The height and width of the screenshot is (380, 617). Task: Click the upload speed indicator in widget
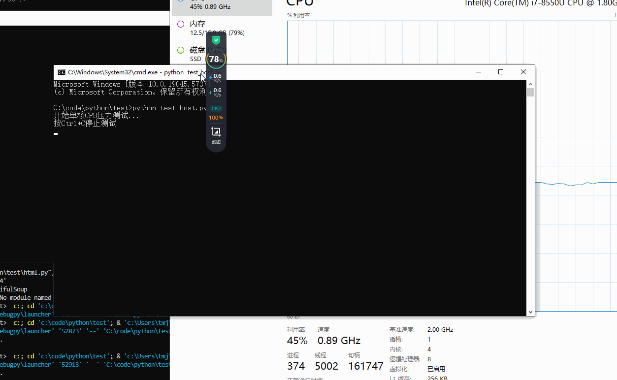coord(216,78)
